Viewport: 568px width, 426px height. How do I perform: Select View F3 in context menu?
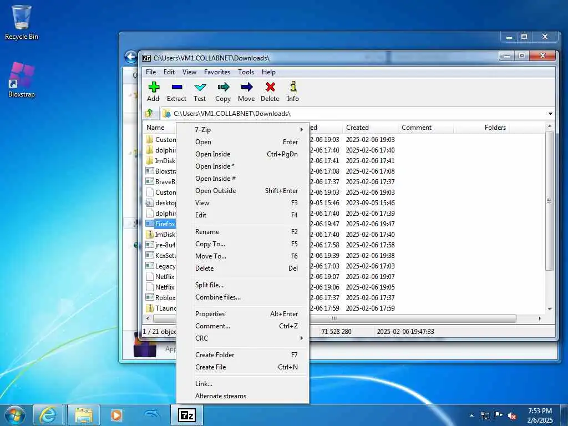click(243, 203)
